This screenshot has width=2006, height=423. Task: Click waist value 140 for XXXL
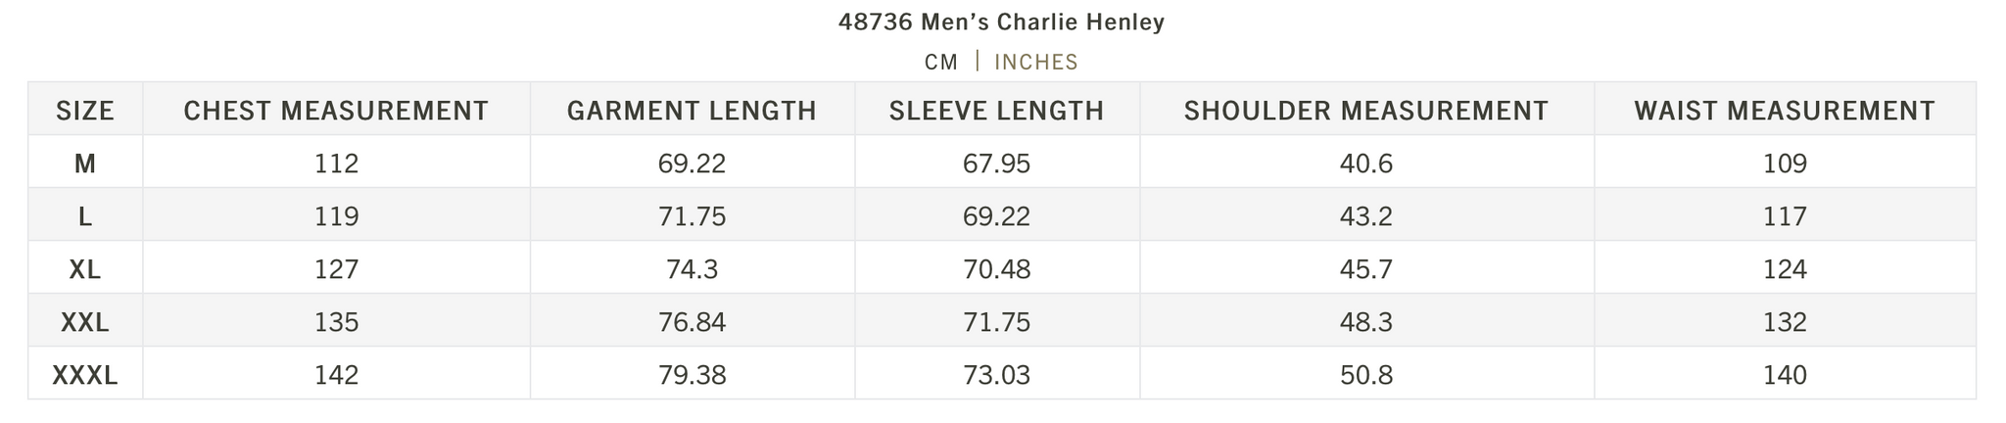click(x=1785, y=375)
